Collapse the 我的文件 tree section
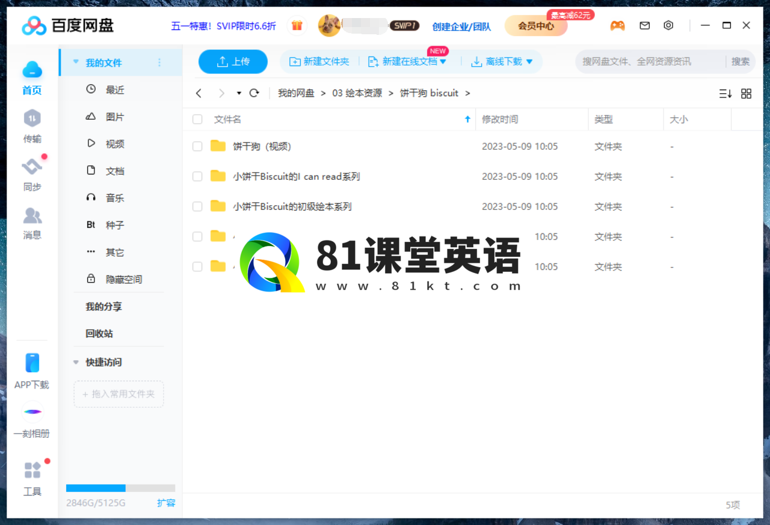 (76, 62)
